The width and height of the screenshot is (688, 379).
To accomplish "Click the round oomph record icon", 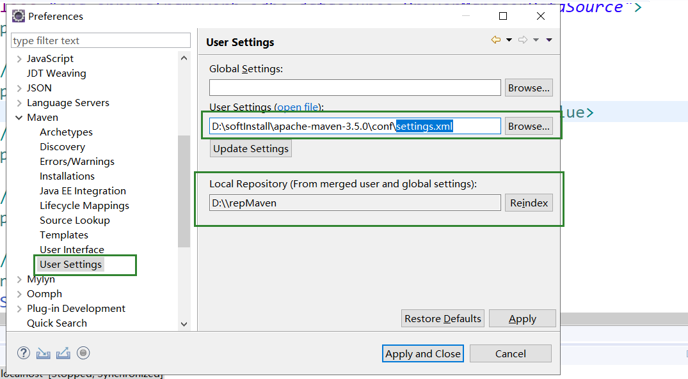I will (83, 353).
